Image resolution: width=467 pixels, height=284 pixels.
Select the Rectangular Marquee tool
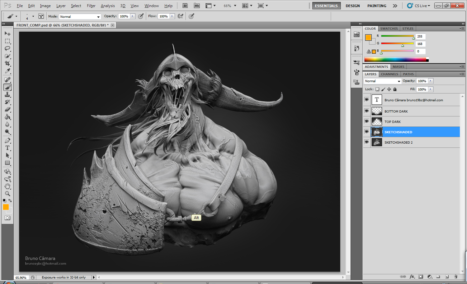(7, 41)
